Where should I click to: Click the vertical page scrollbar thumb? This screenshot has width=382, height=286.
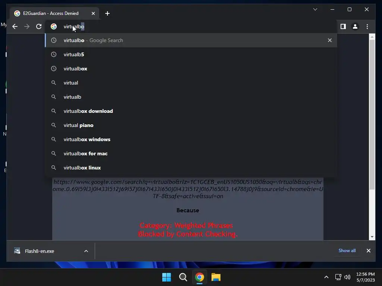tap(372, 114)
